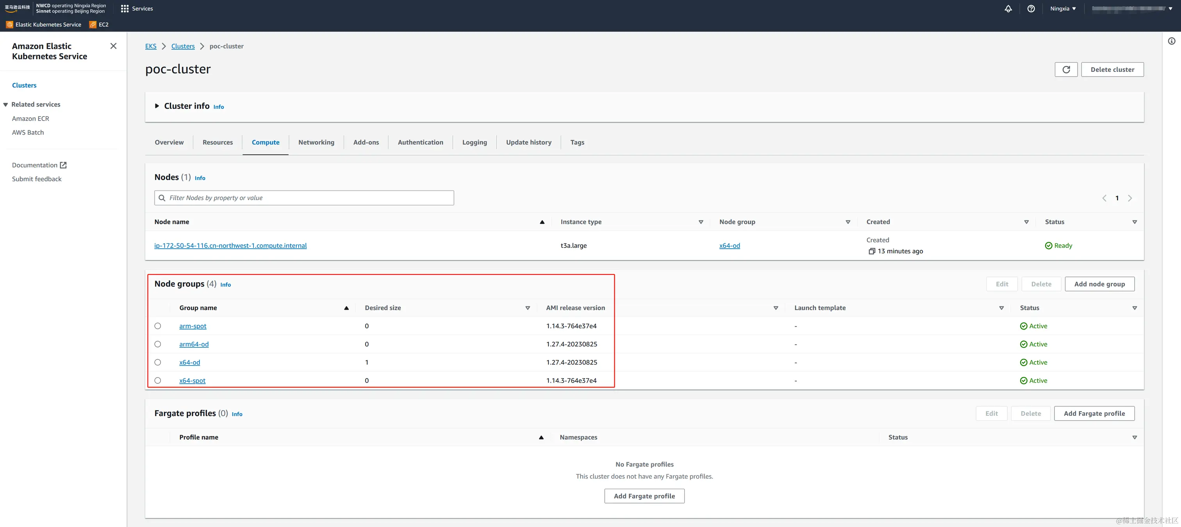
Task: Open the info panel icon at right edge
Action: click(x=1171, y=41)
